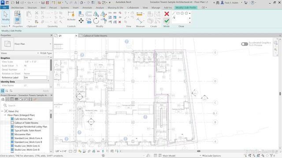Open the File tab
The image size is (282, 158).
click(x=4, y=7)
